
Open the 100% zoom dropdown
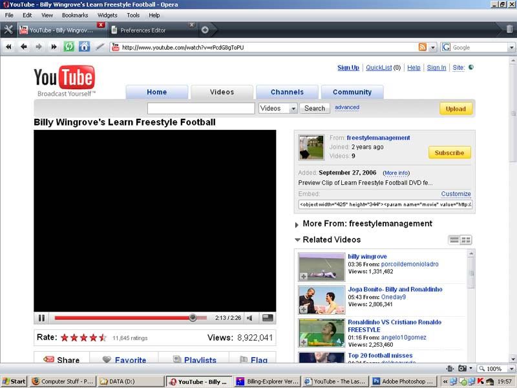pos(511,369)
